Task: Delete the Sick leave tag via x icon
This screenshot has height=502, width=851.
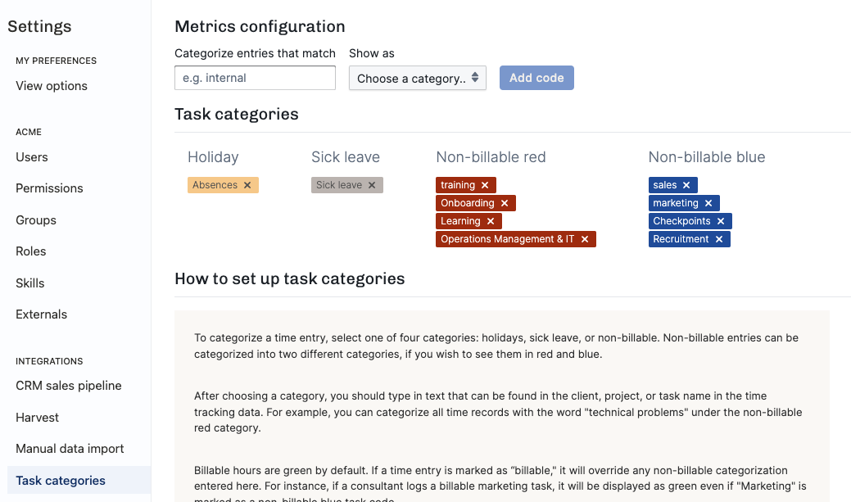Action: pos(372,185)
